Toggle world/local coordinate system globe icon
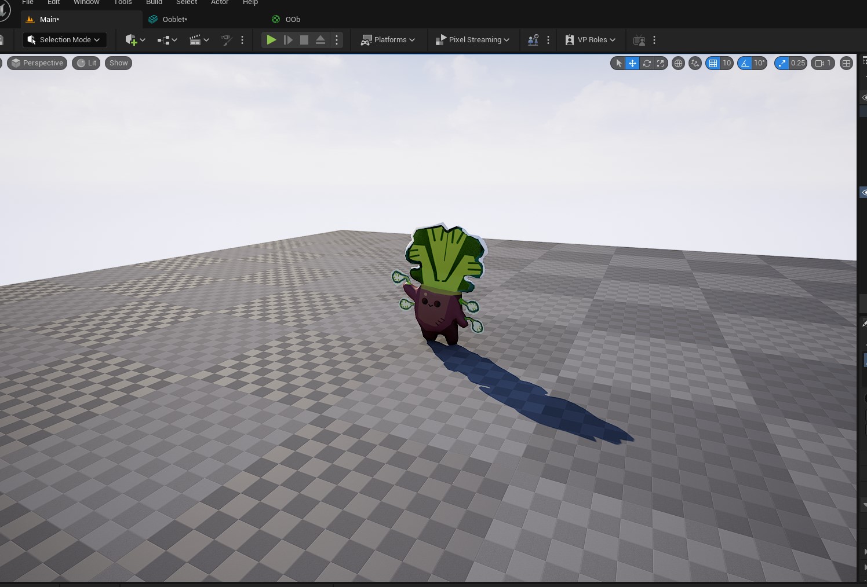867x587 pixels. click(678, 63)
